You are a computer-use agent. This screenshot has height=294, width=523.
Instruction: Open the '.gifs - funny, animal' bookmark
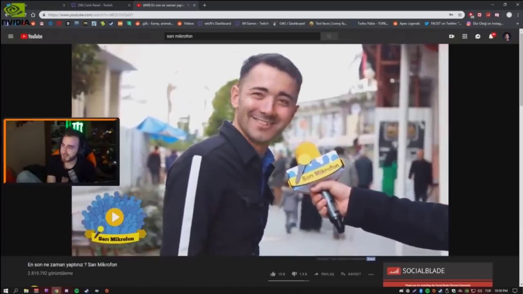(154, 23)
